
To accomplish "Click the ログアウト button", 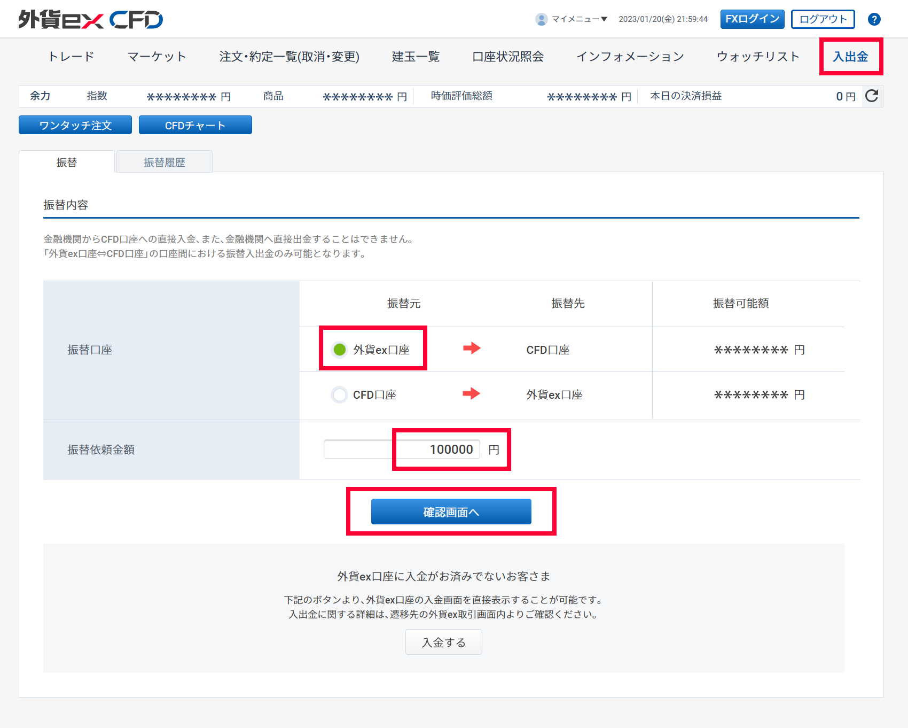I will (823, 19).
